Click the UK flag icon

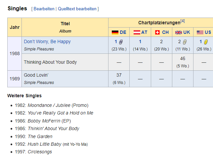[x=179, y=33]
